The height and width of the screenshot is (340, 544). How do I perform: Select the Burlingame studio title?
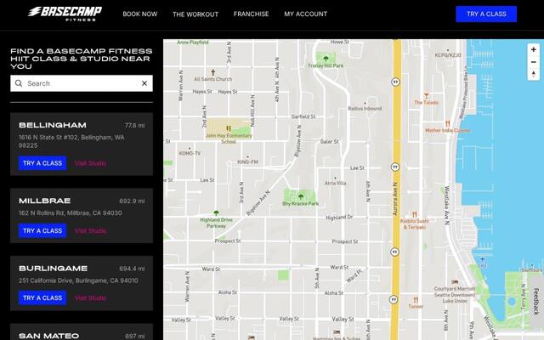(53, 269)
